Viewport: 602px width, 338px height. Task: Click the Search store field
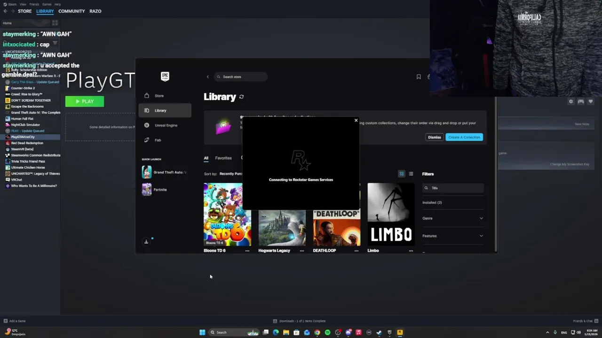click(x=241, y=77)
